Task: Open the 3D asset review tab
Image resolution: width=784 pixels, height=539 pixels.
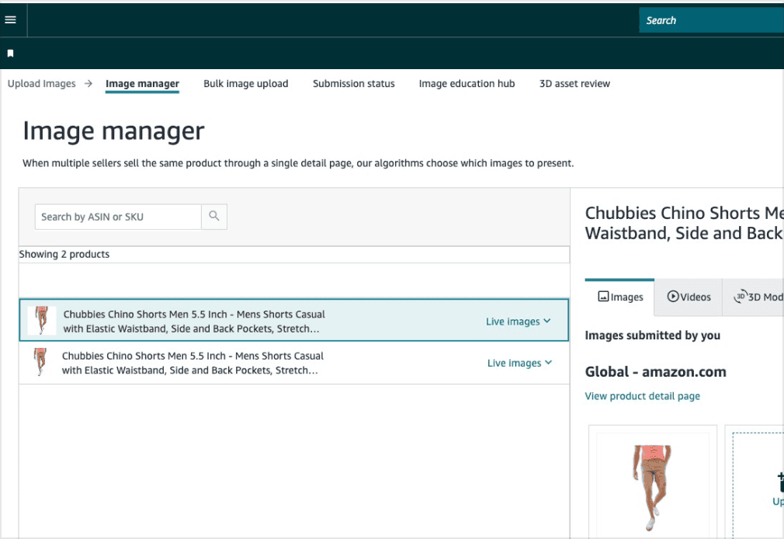Action: click(574, 84)
